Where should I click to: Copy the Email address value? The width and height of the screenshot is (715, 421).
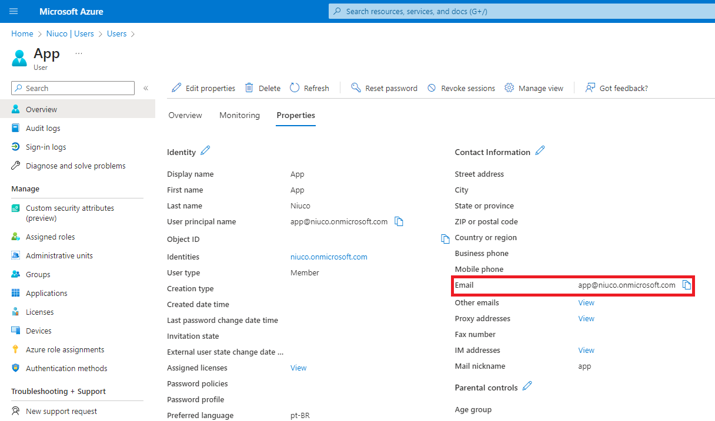686,285
